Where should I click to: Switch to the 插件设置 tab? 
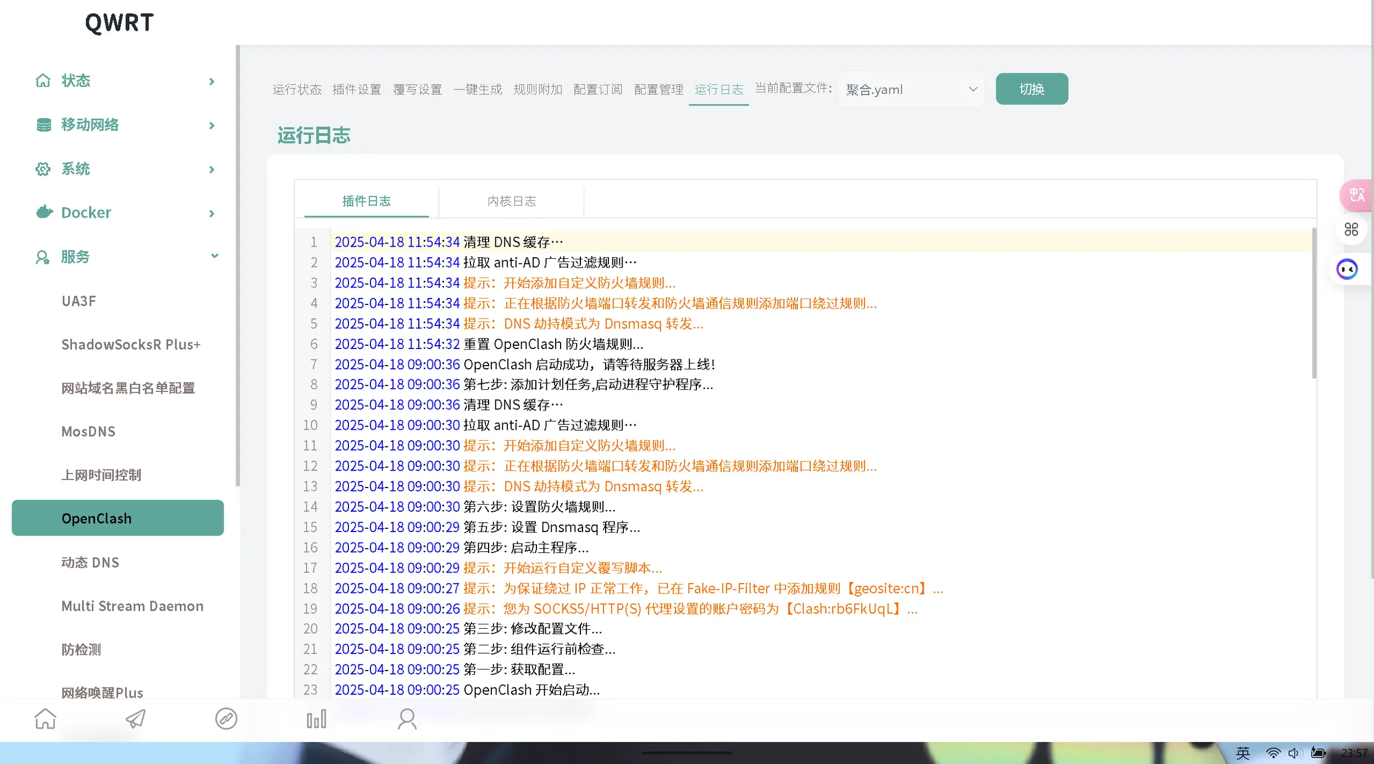pyautogui.click(x=357, y=89)
